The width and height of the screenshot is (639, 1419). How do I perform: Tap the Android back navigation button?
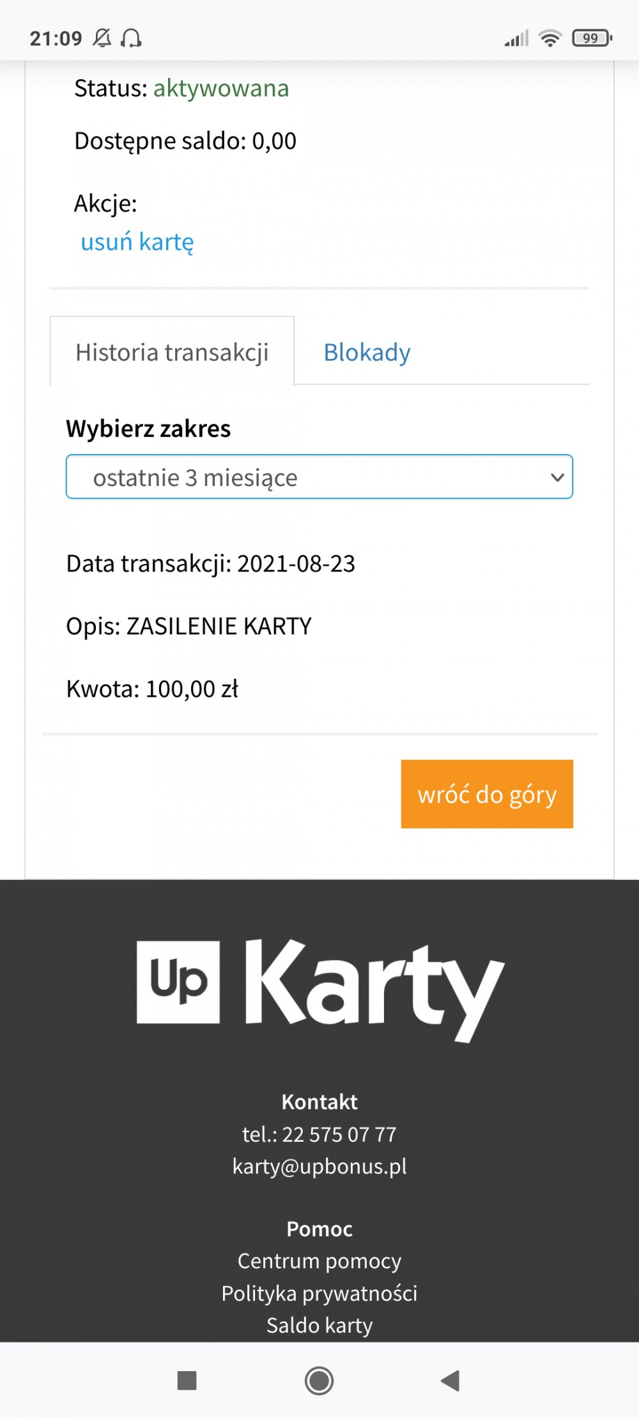tap(450, 1381)
